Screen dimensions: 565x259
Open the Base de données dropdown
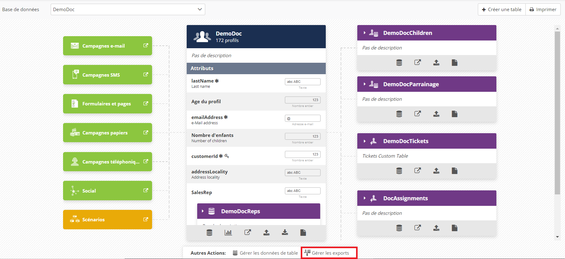tap(128, 9)
